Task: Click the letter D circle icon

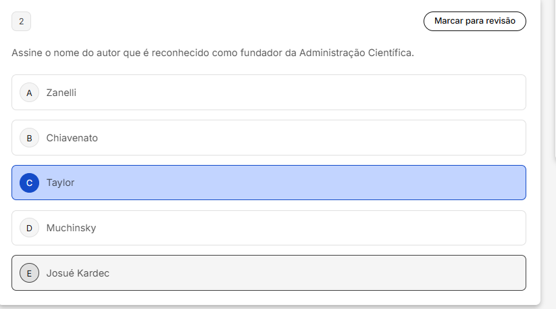Action: click(29, 228)
